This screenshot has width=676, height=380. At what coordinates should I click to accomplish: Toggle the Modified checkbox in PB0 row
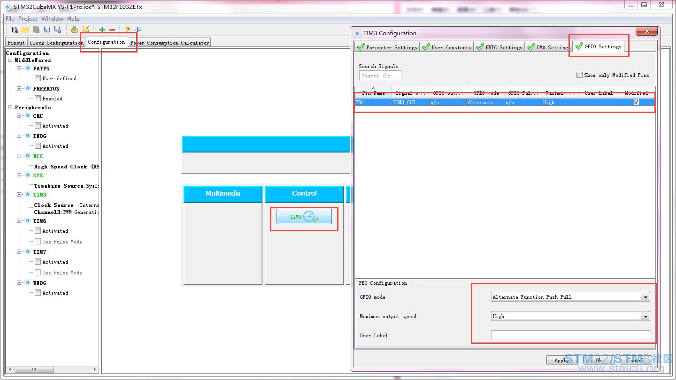tap(636, 102)
